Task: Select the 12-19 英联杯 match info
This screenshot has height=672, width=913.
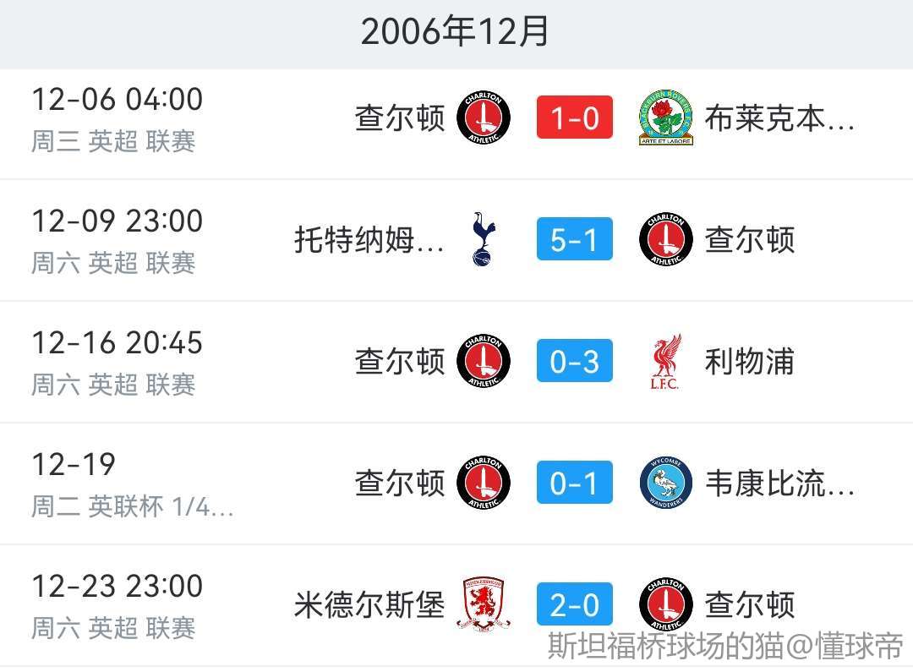Action: [132, 484]
